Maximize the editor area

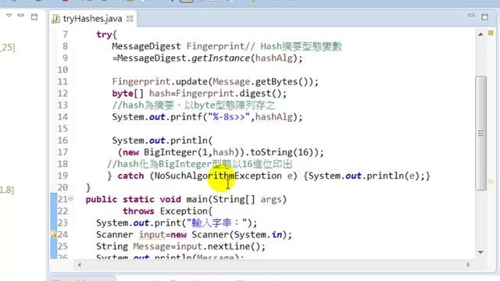484,17
